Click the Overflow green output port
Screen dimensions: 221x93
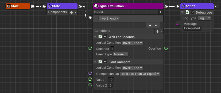tap(166, 48)
